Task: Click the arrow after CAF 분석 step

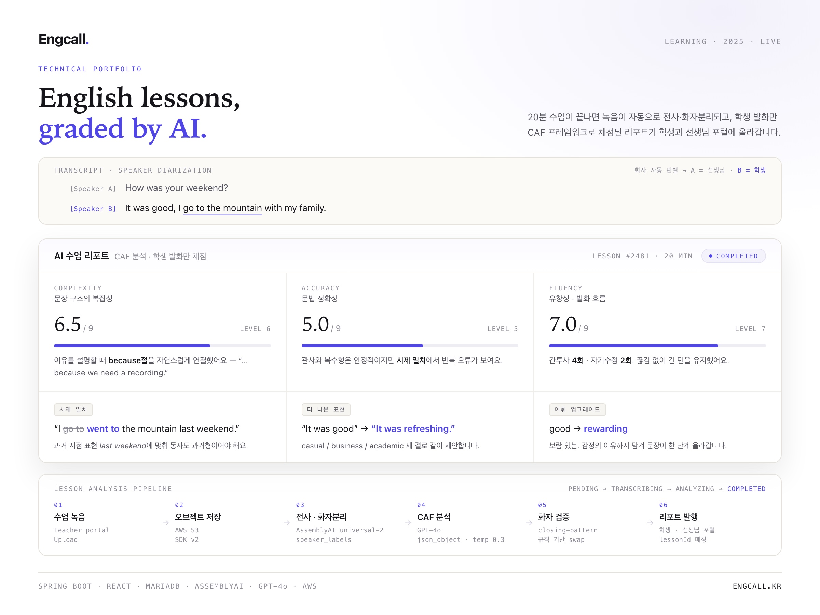Action: click(529, 523)
